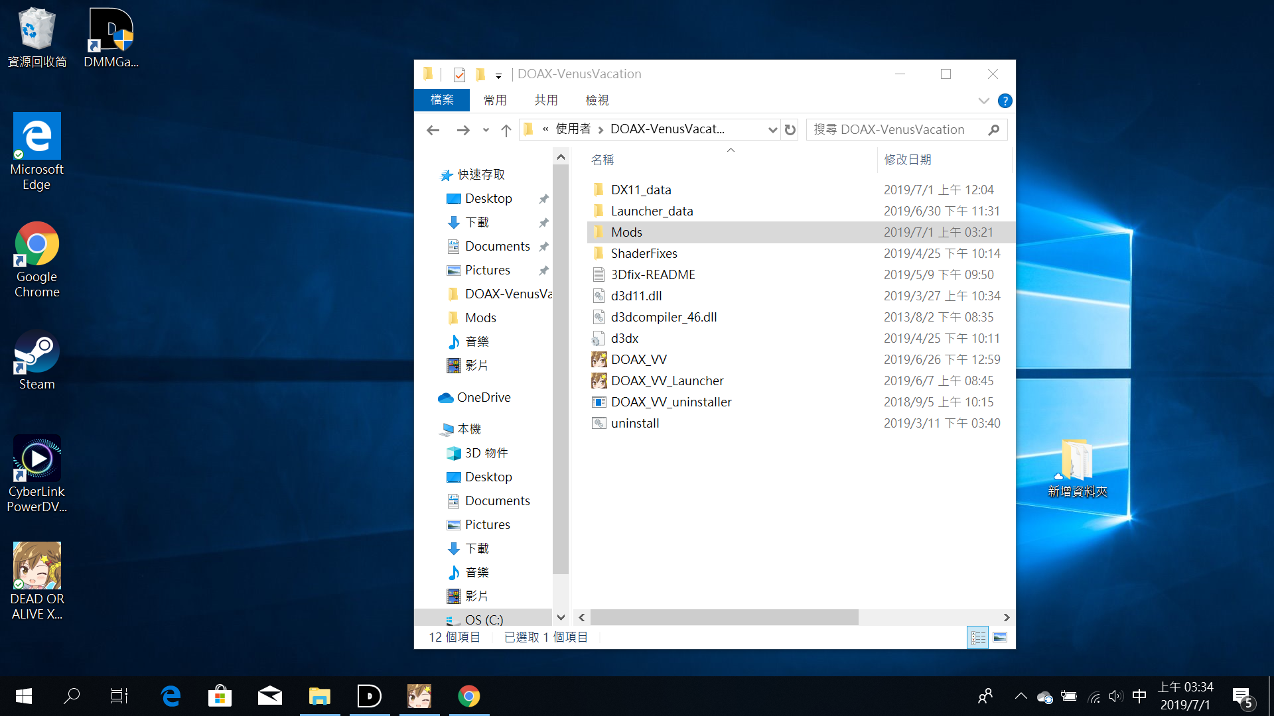Click the 使用者 breadcrumb in address bar
The height and width of the screenshot is (716, 1274).
tap(573, 129)
